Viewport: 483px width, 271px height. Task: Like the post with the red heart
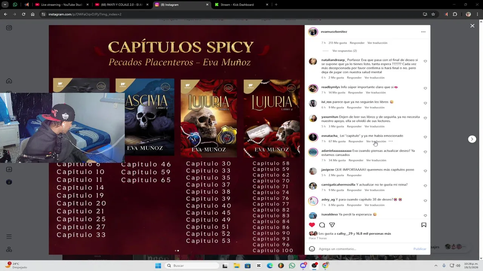[x=312, y=225]
